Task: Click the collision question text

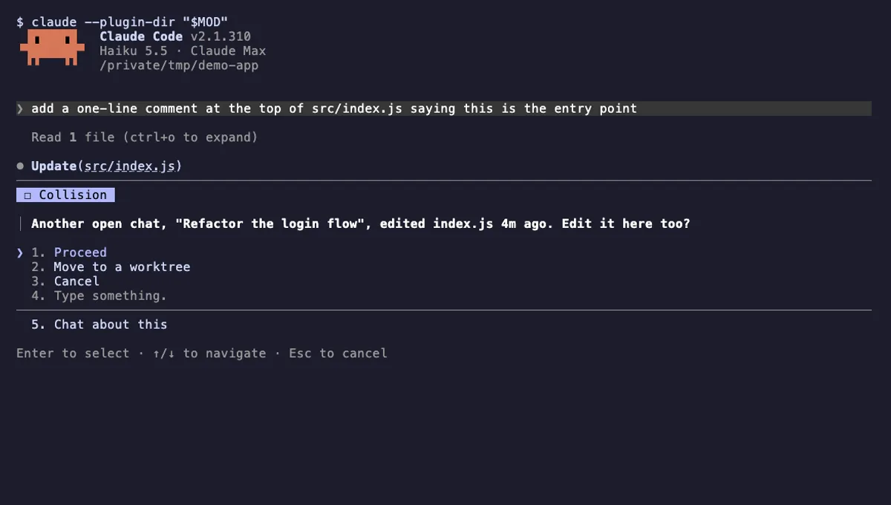Action: pyautogui.click(x=360, y=224)
